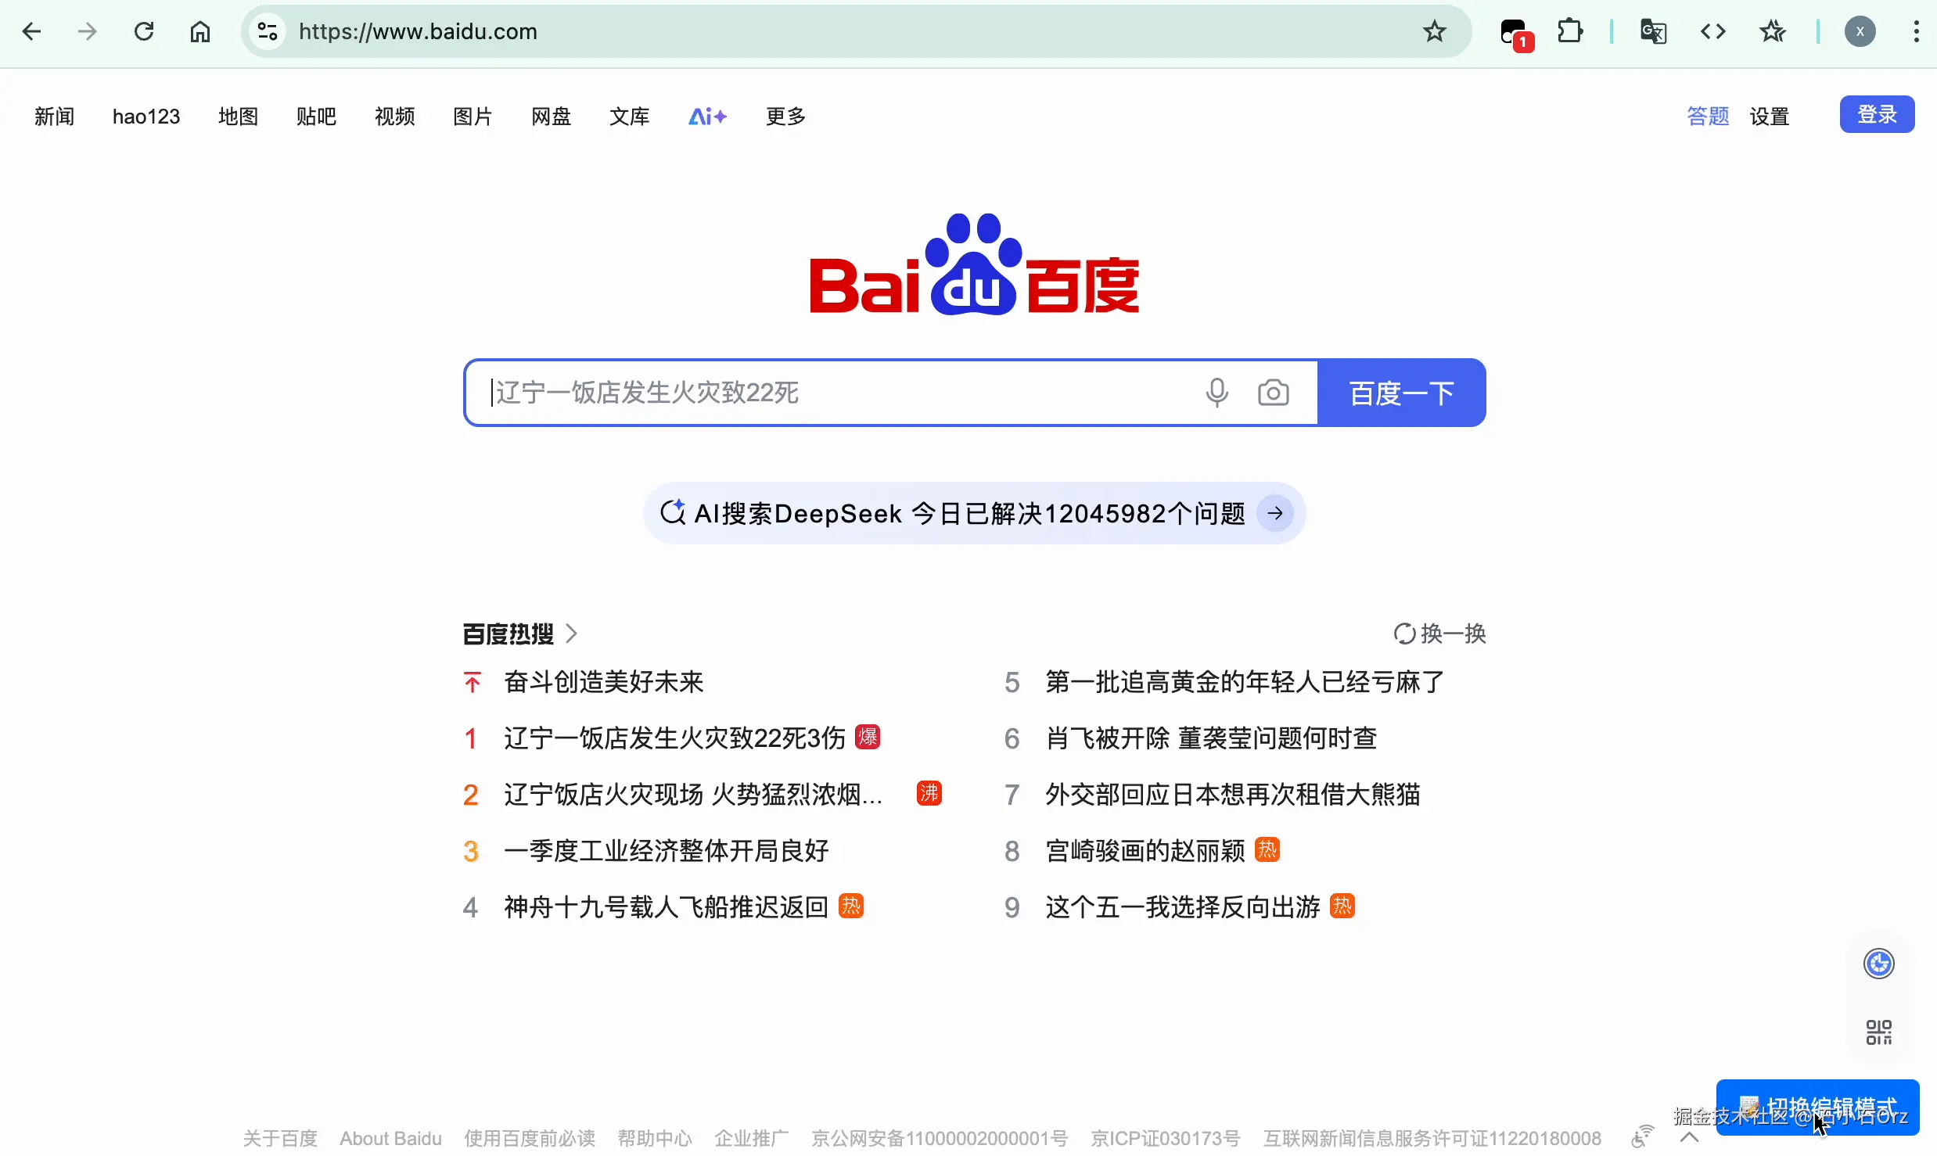Click 互联网新闻信息服务许可证11220180008 link
This screenshot has width=1937, height=1156.
pos(1432,1138)
